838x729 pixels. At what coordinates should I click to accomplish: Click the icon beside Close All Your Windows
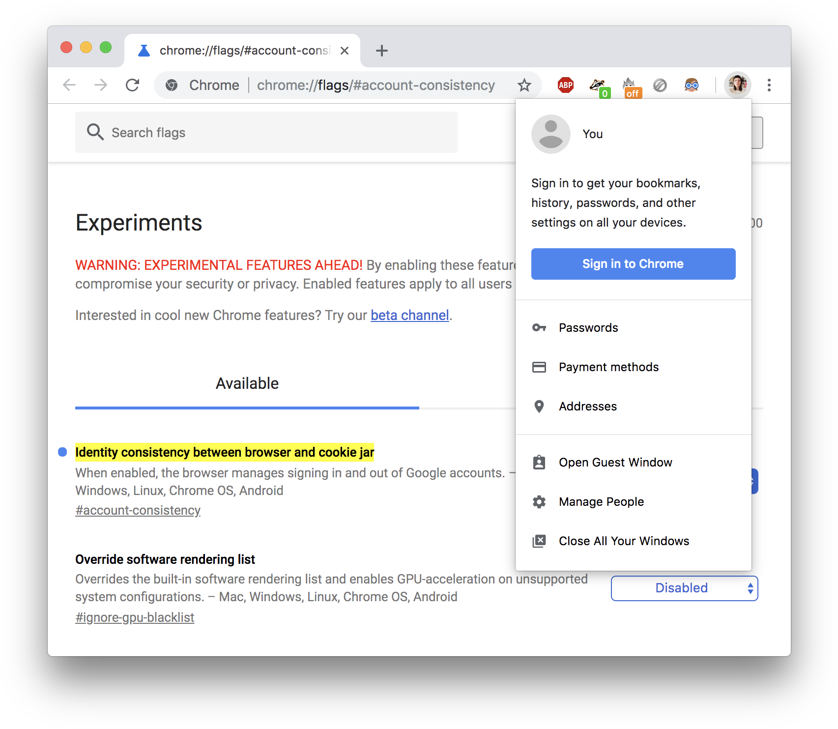pos(539,541)
